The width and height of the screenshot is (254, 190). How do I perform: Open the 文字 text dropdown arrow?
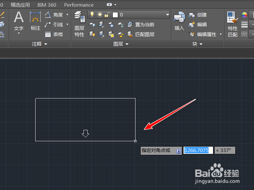pyautogui.click(x=19, y=33)
